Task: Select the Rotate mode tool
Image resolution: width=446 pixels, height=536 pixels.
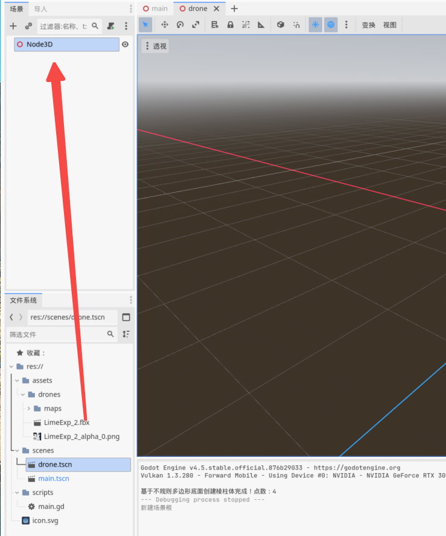Action: pyautogui.click(x=180, y=25)
